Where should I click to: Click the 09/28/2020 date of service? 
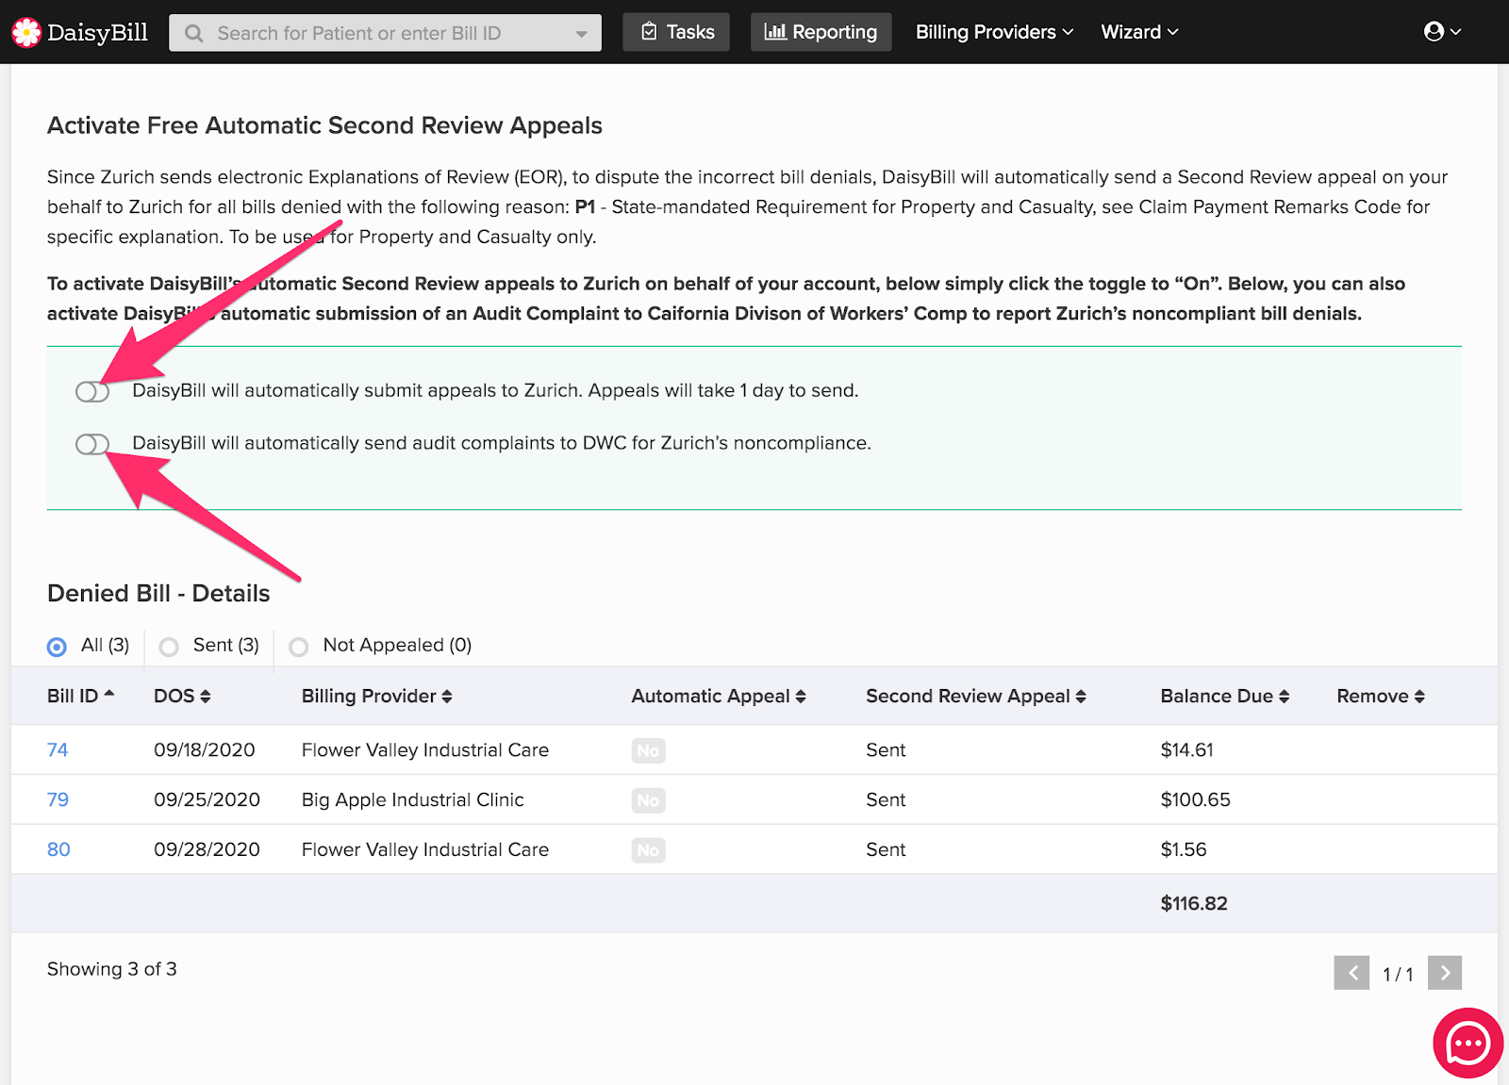click(x=207, y=850)
